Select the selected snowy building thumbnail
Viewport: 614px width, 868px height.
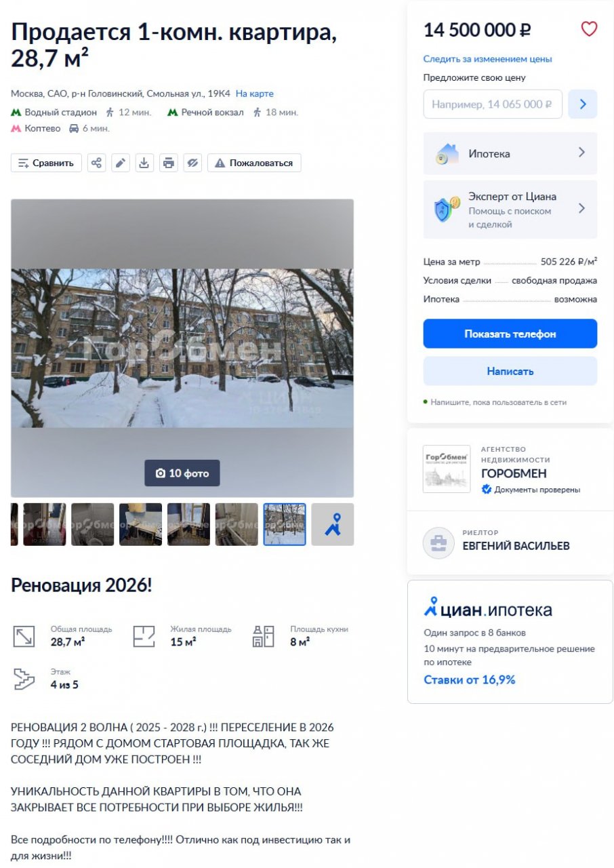(x=285, y=524)
